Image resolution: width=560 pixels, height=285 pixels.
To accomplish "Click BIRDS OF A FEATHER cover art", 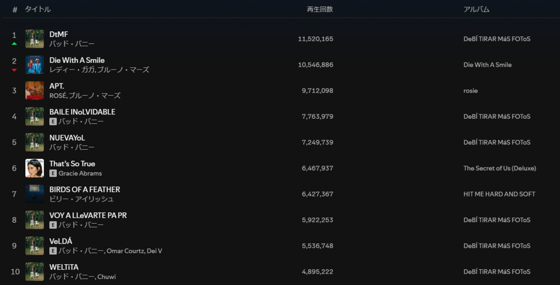I will 34,194.
